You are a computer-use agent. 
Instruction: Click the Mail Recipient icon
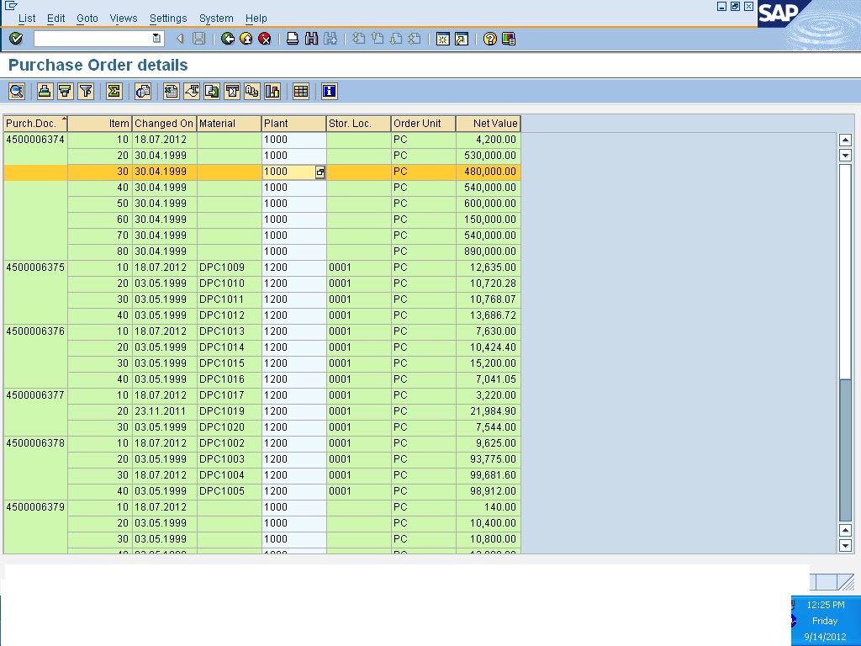tap(232, 91)
